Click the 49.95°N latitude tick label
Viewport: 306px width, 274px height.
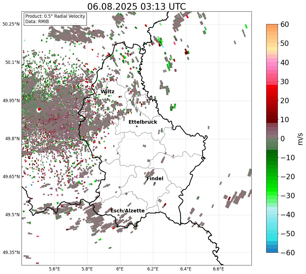coord(11,101)
